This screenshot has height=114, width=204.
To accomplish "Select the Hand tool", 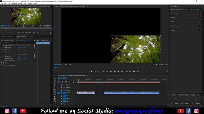I will (x=55, y=98).
